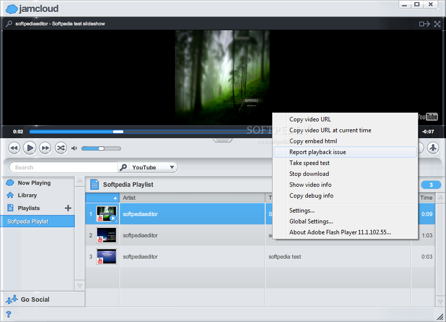Image resolution: width=446 pixels, height=322 pixels.
Task: Choose Copy video URL at current time
Action: 345,130
